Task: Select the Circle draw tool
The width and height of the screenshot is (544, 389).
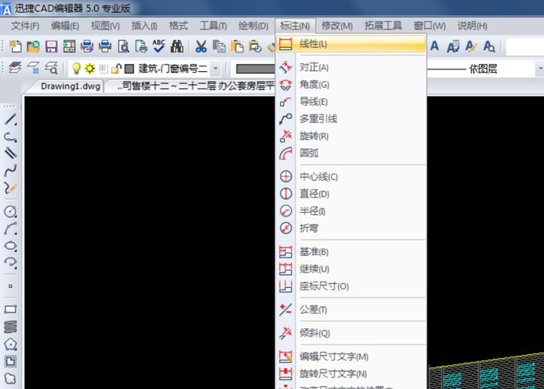Action: 10,211
